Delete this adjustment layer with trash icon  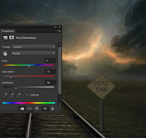point(52,109)
